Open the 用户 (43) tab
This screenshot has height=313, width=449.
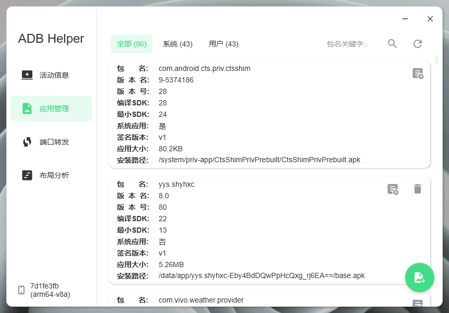tap(223, 44)
